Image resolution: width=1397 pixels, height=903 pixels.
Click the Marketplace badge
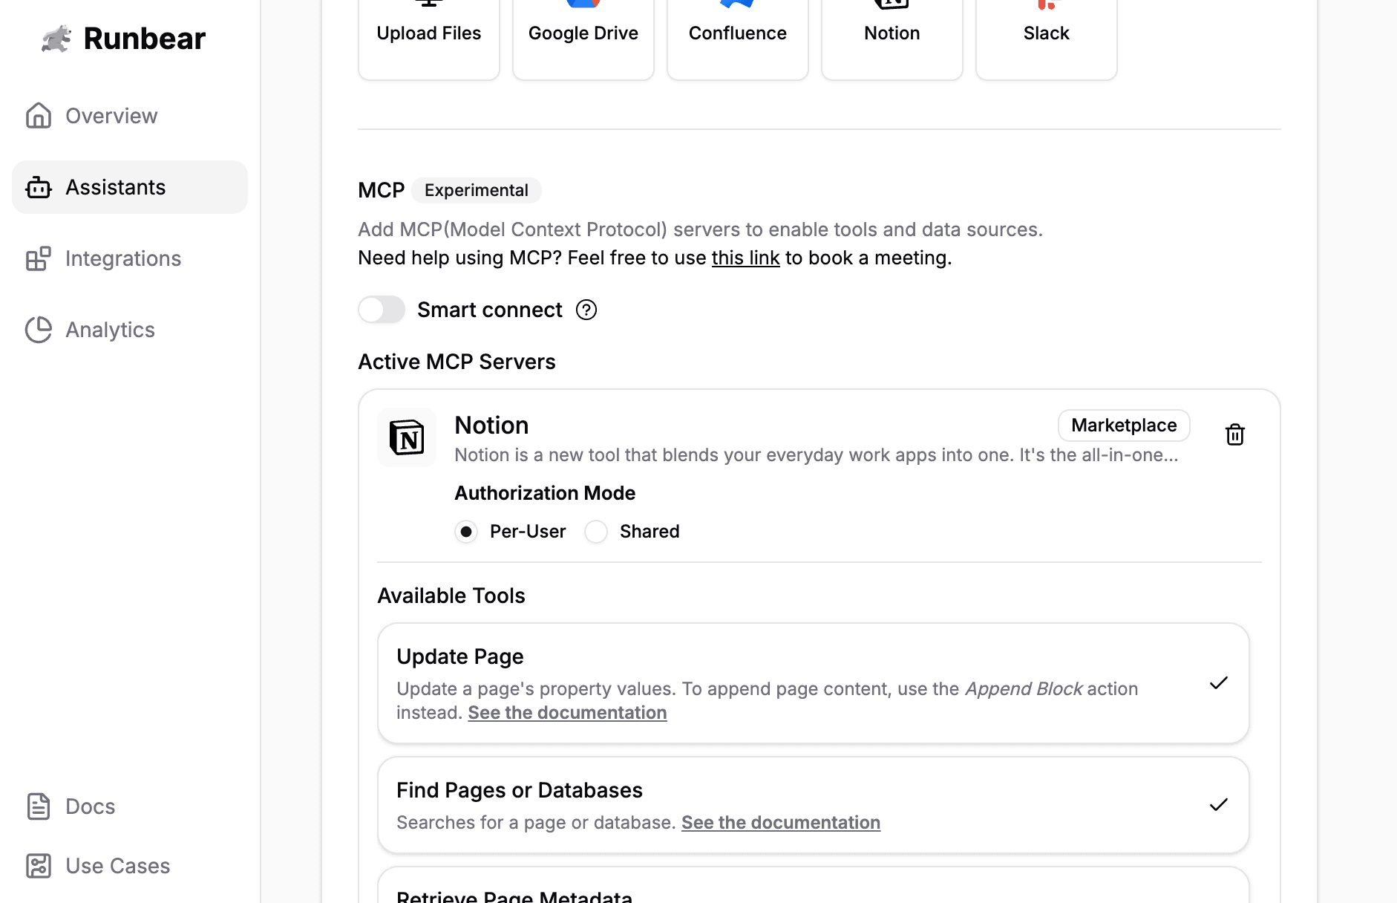tap(1123, 426)
